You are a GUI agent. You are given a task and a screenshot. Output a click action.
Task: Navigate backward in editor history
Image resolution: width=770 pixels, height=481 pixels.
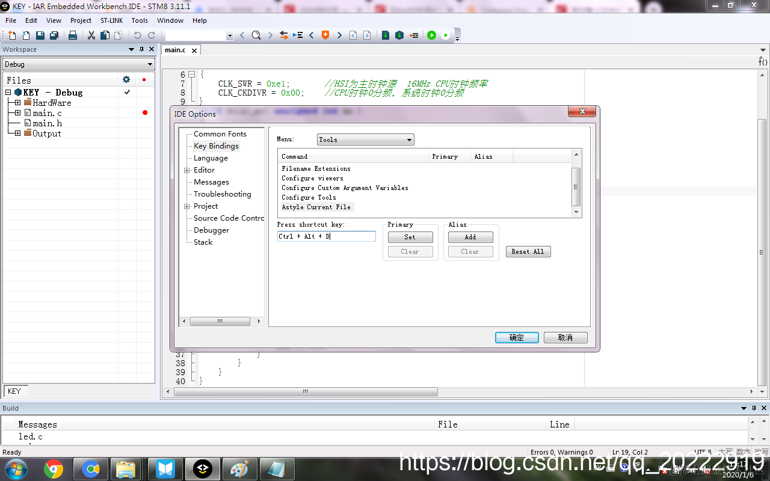pyautogui.click(x=353, y=35)
